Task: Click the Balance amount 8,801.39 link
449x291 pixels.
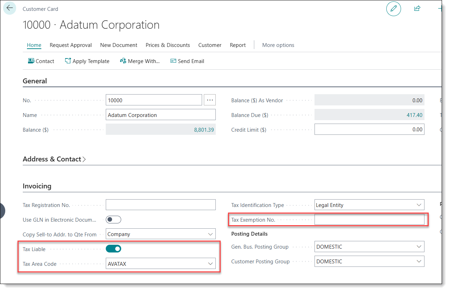Action: click(x=205, y=130)
